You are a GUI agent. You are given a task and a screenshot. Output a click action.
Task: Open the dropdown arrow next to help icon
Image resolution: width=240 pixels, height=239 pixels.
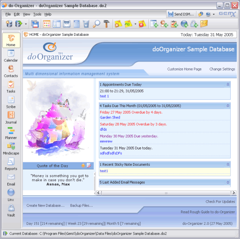tap(214, 14)
